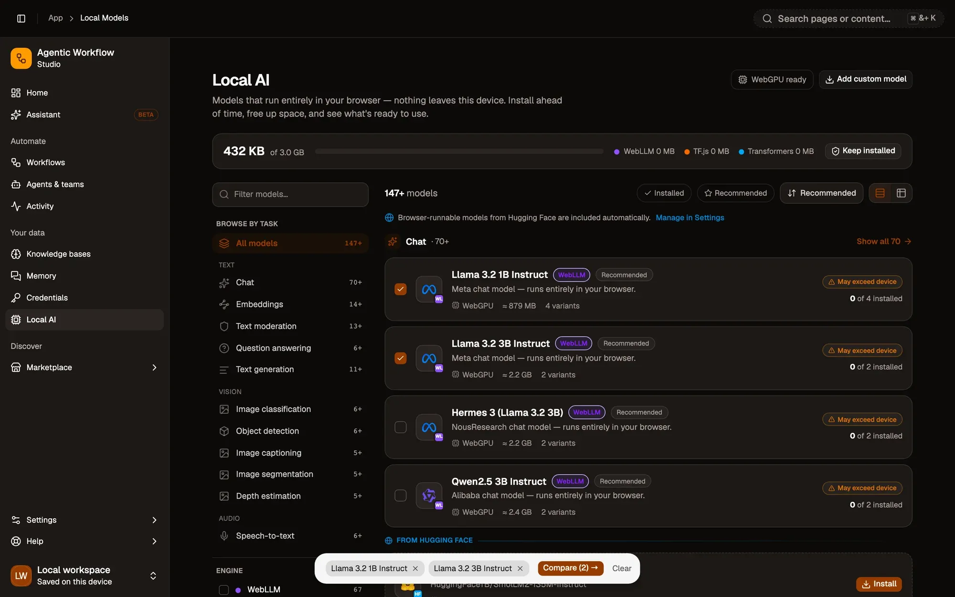
Task: Click the WebGPU ready status button
Action: [x=772, y=80]
